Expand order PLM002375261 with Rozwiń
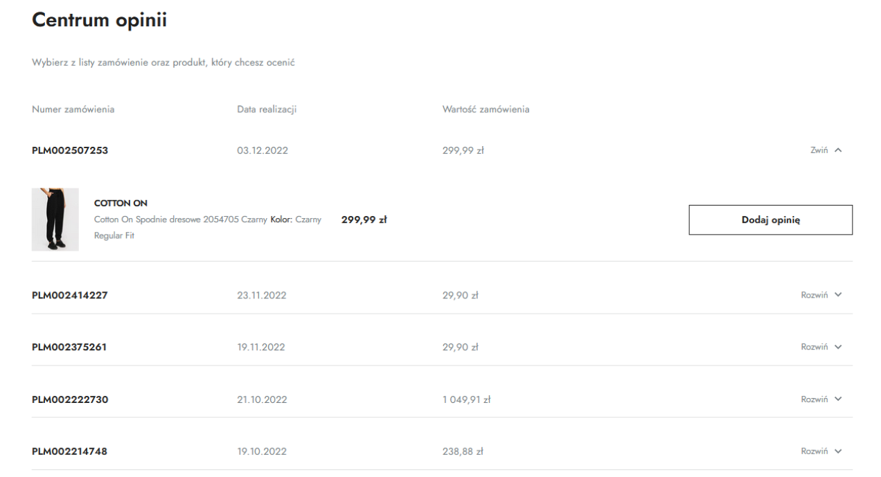Image resolution: width=881 pixels, height=477 pixels. [821, 347]
